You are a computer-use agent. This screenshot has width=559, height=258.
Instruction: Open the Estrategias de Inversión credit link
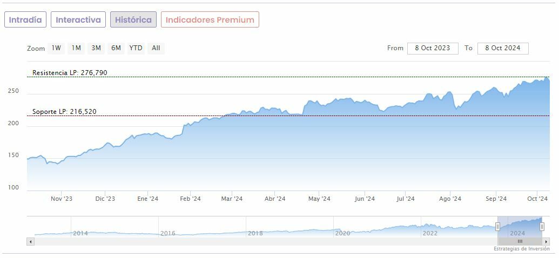(x=521, y=249)
